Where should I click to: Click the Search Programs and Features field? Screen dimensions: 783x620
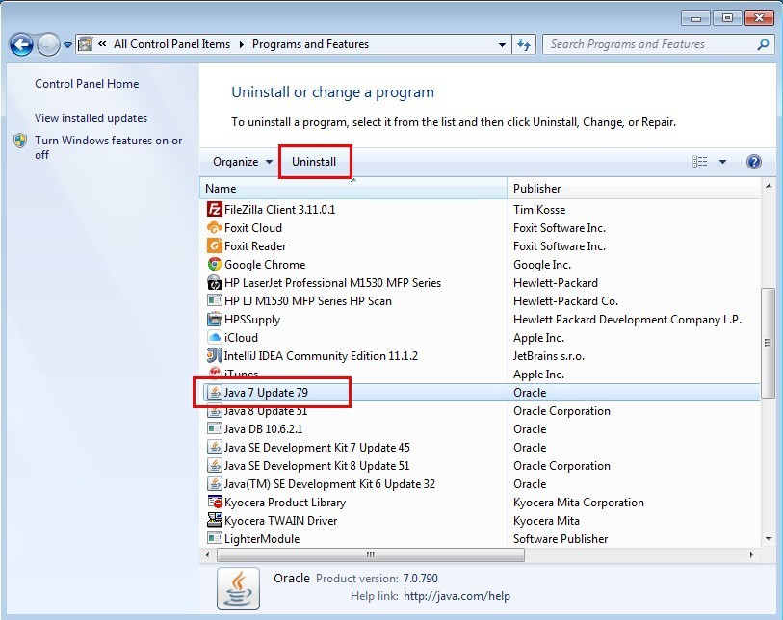649,44
